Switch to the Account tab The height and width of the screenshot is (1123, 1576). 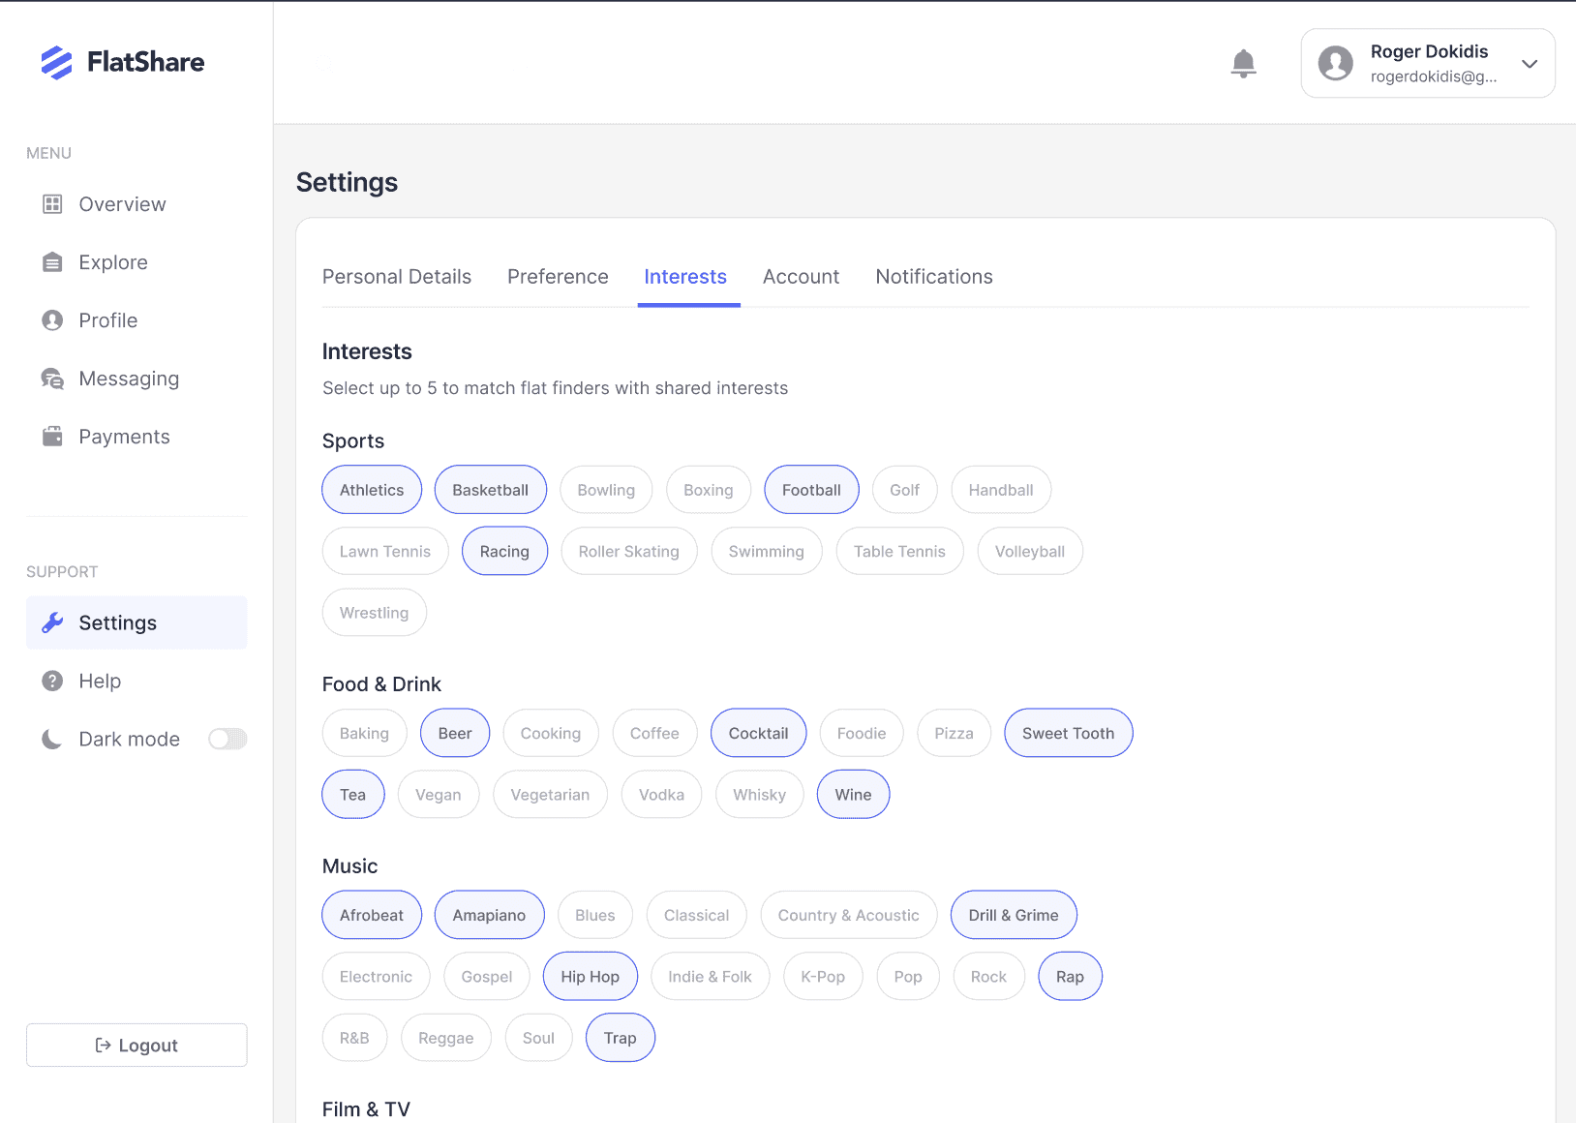tap(801, 277)
